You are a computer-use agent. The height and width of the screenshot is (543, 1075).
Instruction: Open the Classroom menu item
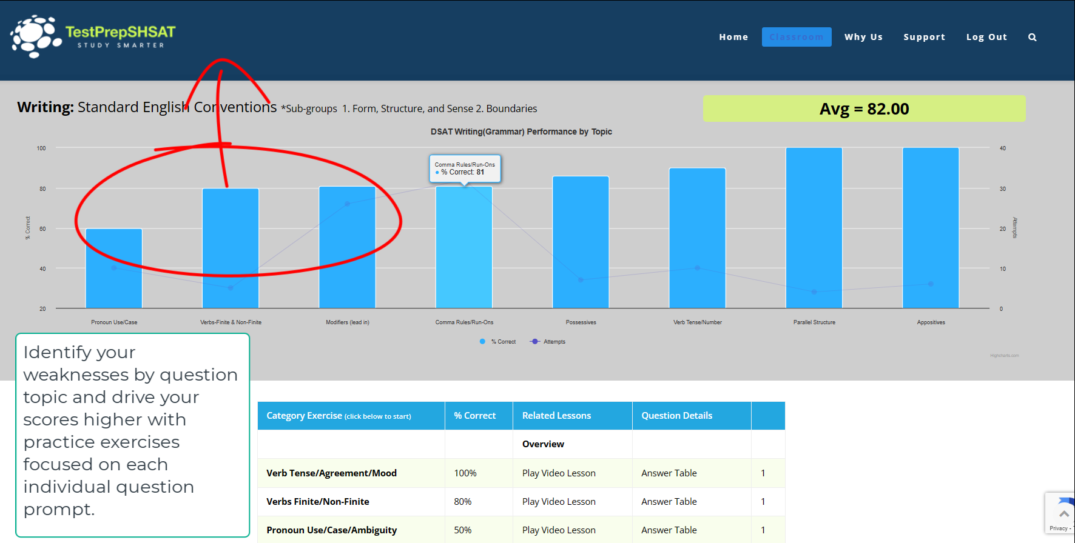[796, 37]
